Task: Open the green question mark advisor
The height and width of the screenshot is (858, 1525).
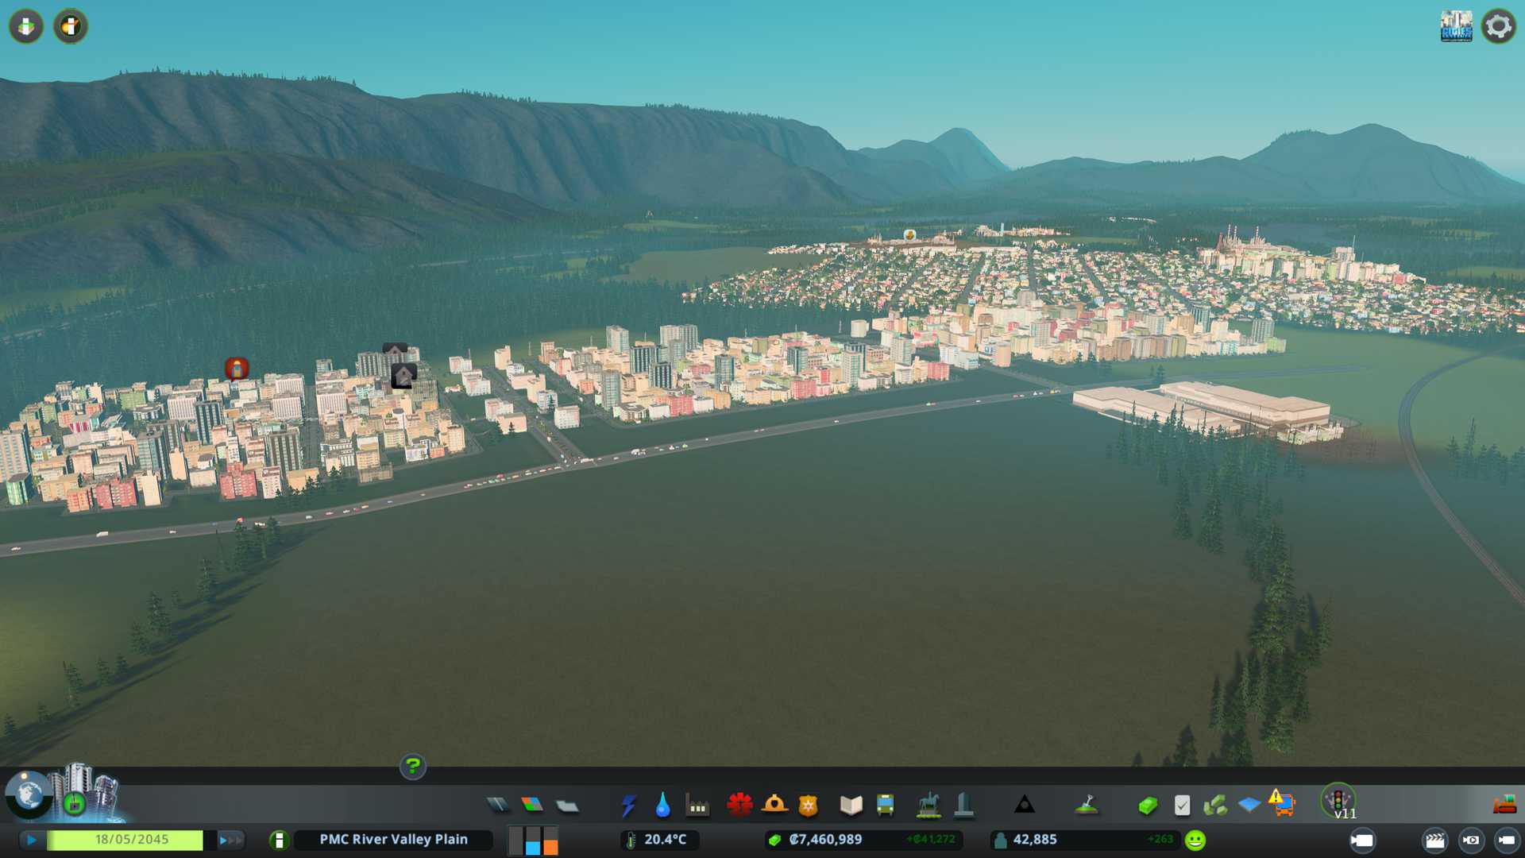Action: click(412, 767)
